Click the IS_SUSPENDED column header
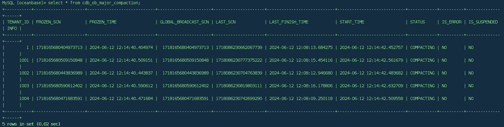Viewport: 504px width, 127px height. pyautogui.click(x=483, y=22)
